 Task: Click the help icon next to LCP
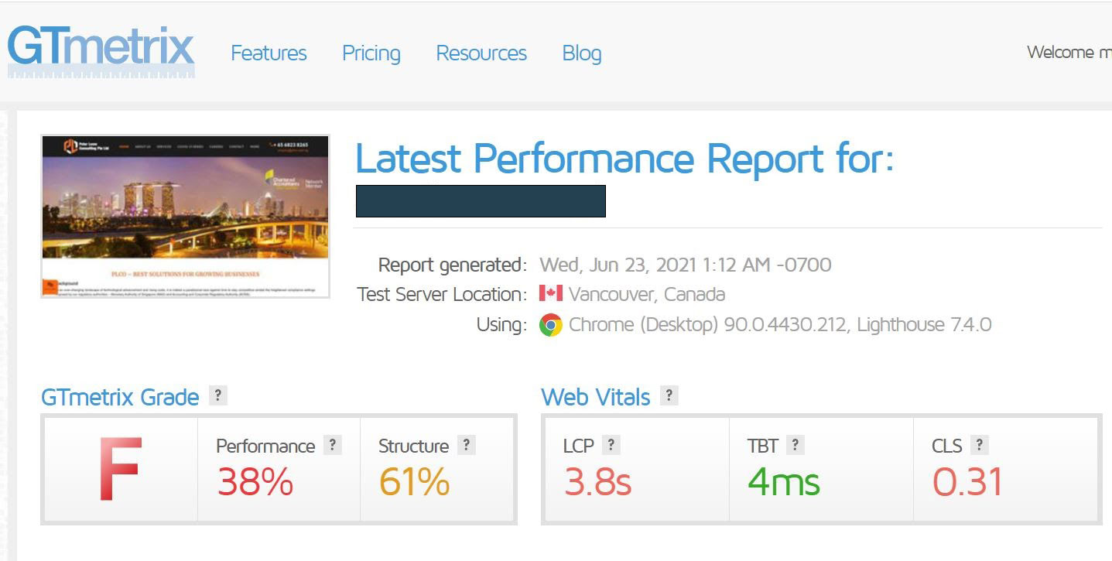click(x=611, y=445)
